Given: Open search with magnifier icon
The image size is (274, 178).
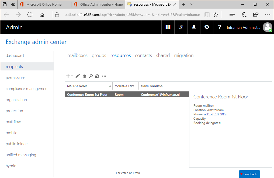Looking at the screenshot, I should [x=91, y=76].
